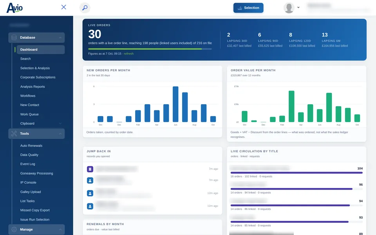Click the Lapsing 6M figure 13
The image size is (376, 235).
(x=325, y=35)
